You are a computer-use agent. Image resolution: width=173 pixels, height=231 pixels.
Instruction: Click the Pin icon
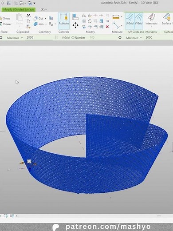107,21
